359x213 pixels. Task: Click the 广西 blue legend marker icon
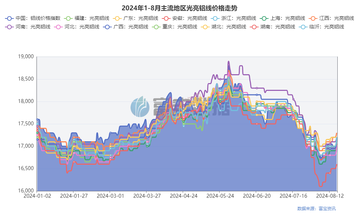(107, 27)
